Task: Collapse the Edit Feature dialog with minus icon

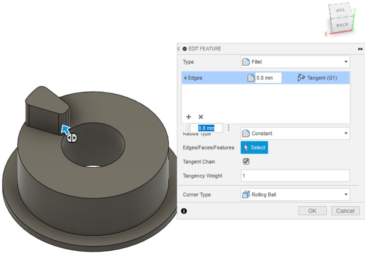Action: pos(184,49)
